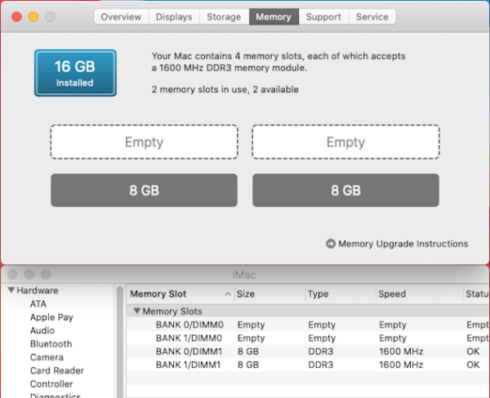Click the iMac window title
The image size is (490, 398).
[x=244, y=275]
